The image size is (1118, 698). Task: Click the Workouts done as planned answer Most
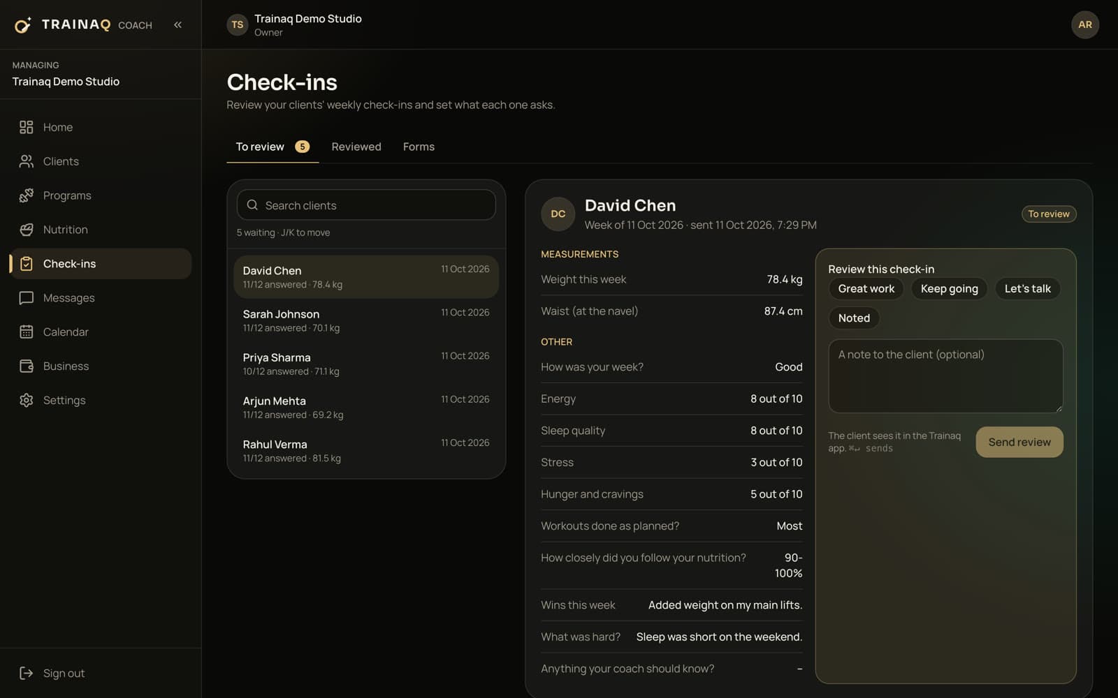click(x=790, y=526)
